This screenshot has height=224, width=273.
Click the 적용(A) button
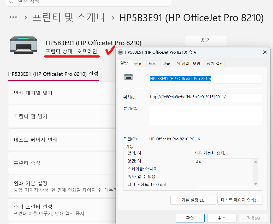coord(253,218)
